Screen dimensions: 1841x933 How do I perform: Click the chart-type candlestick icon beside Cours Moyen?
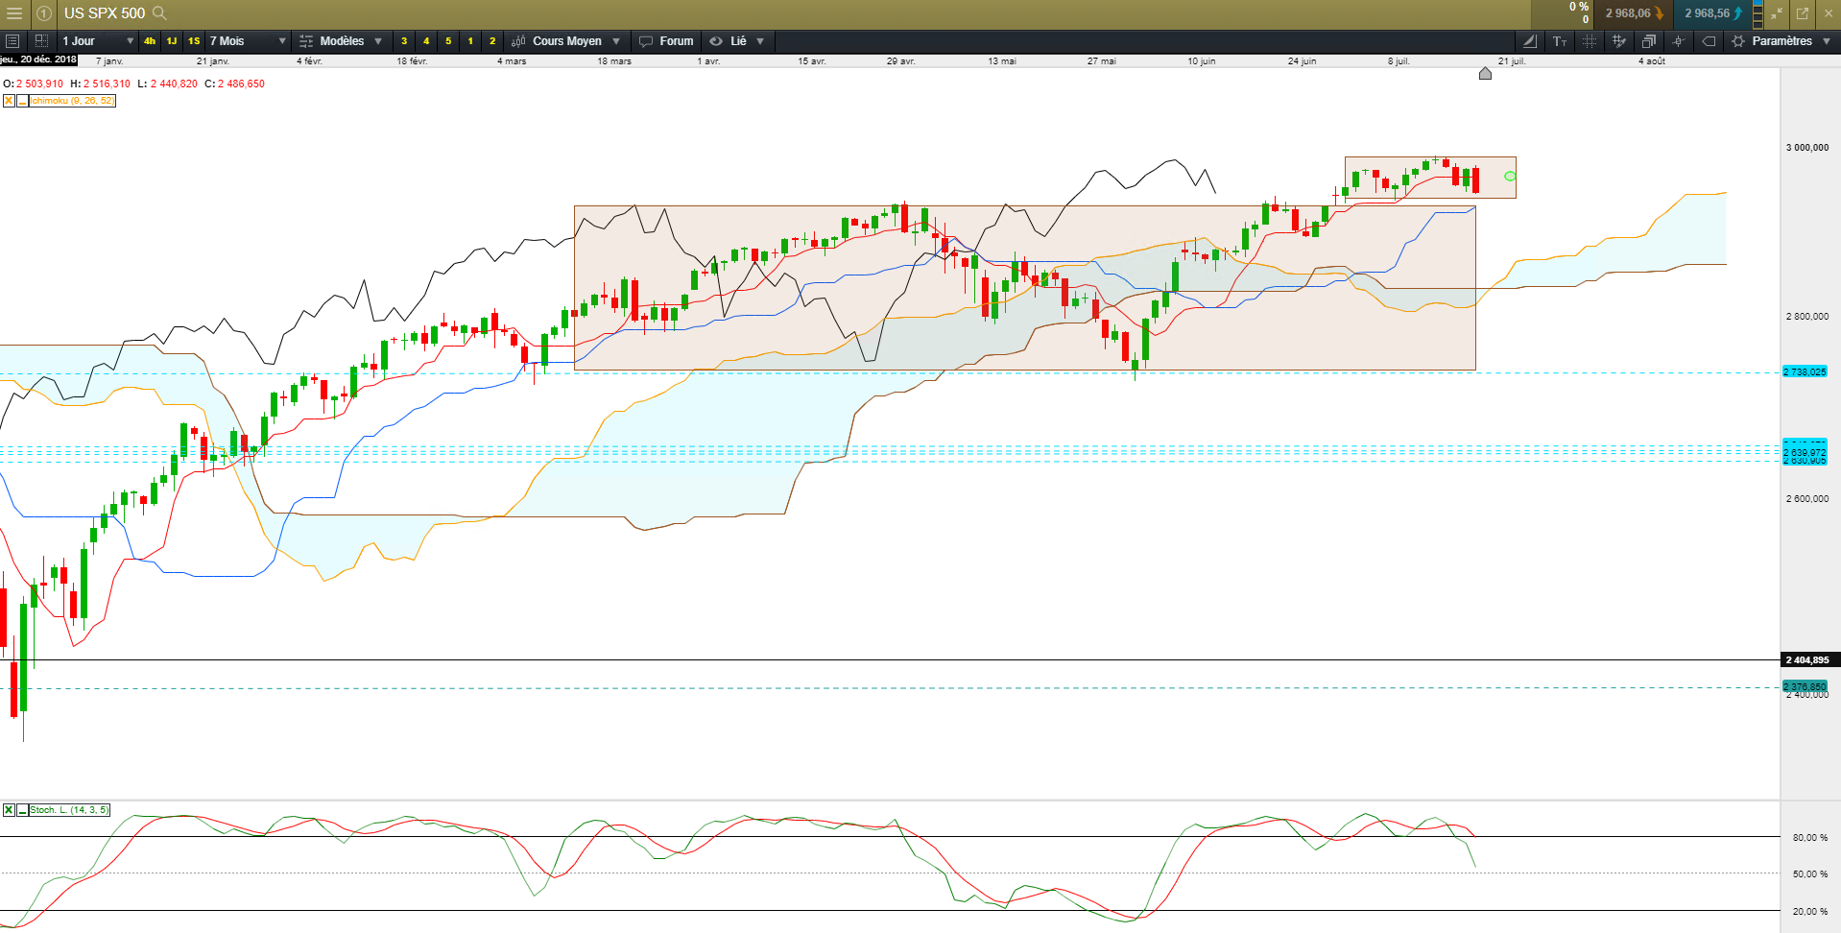[518, 41]
